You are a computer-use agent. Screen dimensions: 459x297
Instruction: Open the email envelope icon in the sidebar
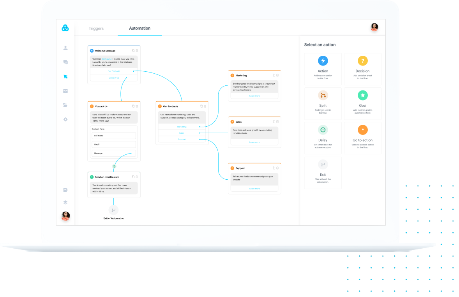pos(65,90)
